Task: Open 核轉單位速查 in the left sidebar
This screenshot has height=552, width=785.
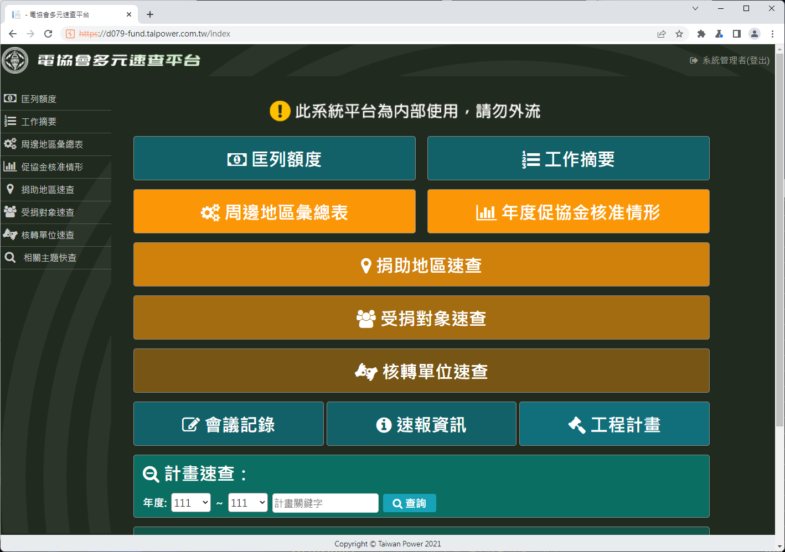Action: (x=56, y=235)
